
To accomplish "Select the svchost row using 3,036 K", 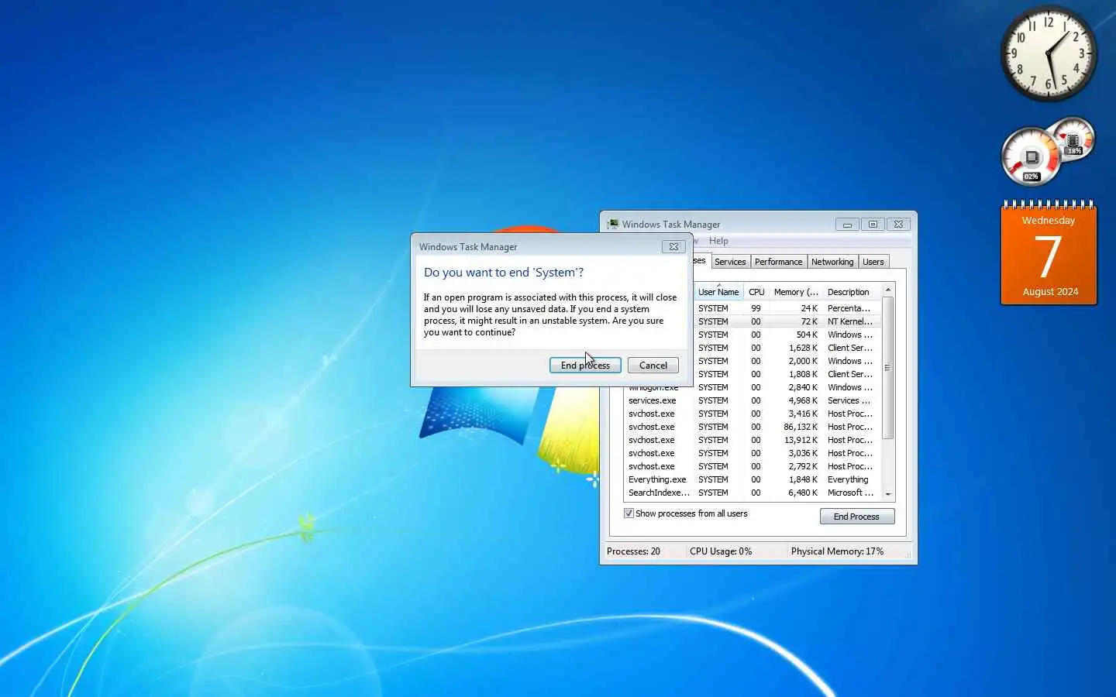I will 753,453.
